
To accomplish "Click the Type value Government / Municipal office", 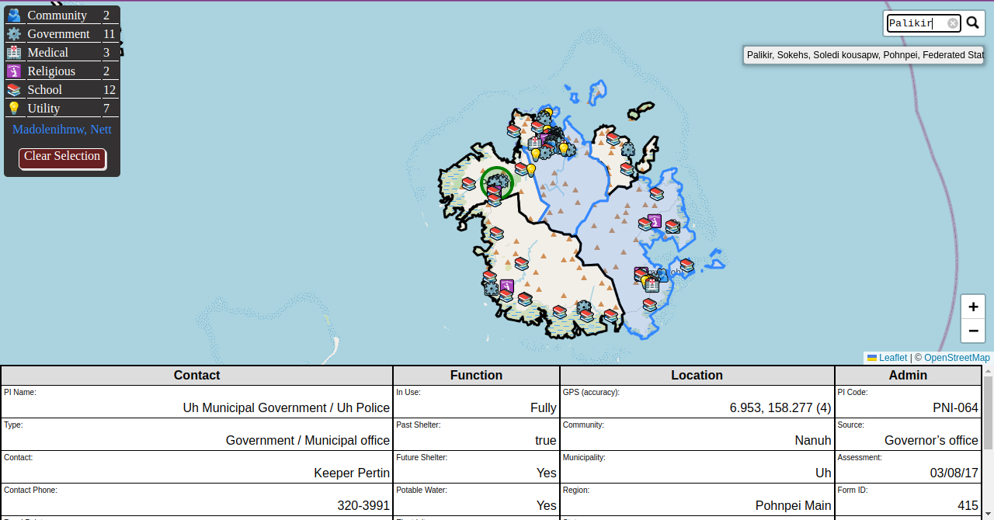I will [x=308, y=440].
